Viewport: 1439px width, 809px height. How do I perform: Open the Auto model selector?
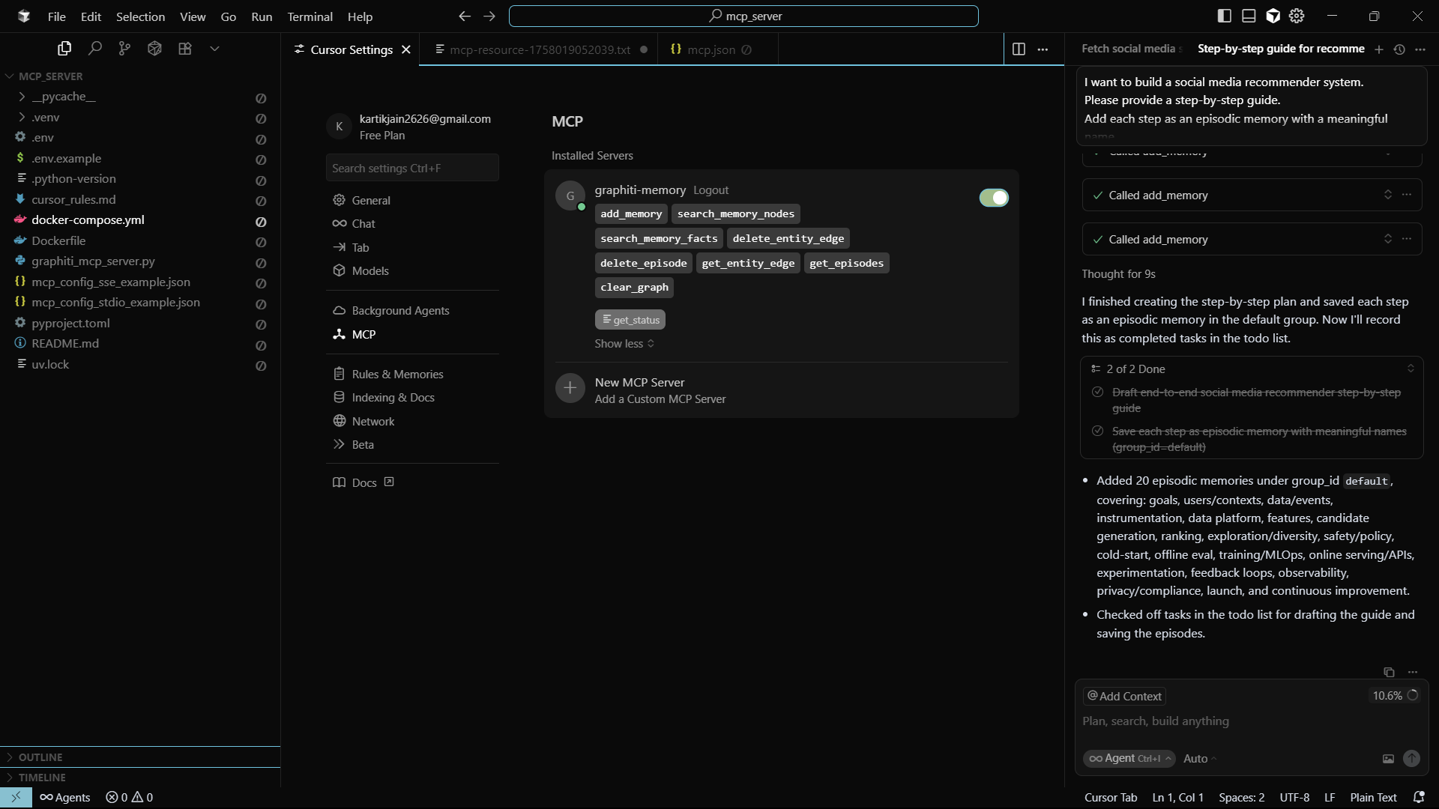point(1200,759)
